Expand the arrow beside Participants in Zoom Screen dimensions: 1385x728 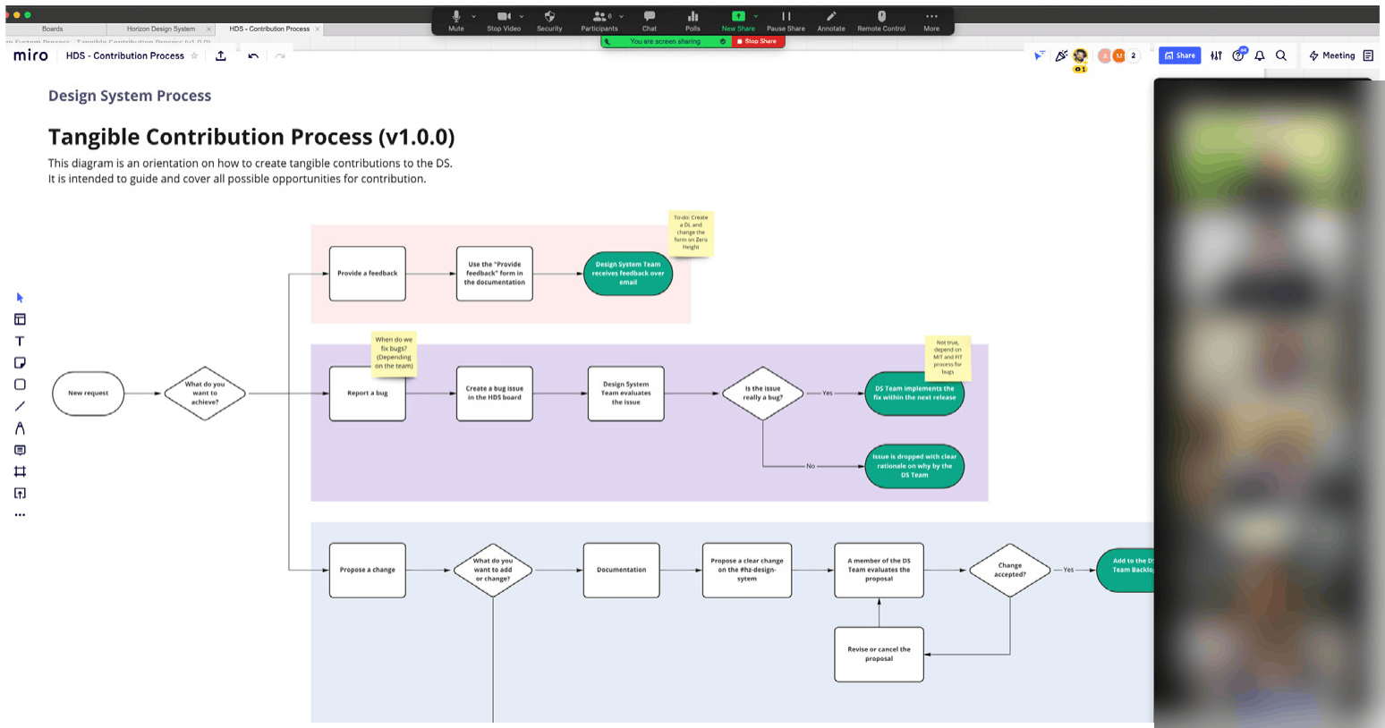tap(622, 16)
